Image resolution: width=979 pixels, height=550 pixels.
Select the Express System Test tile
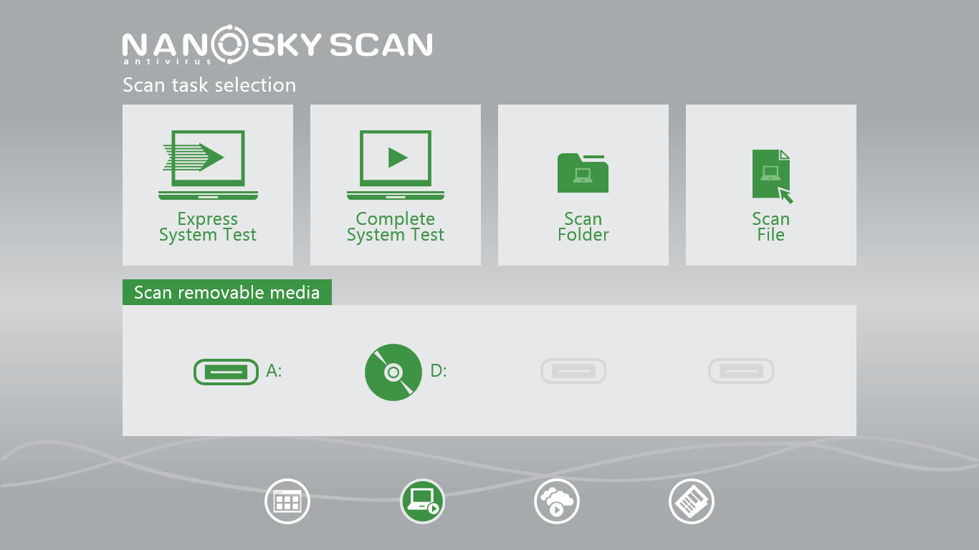click(207, 185)
